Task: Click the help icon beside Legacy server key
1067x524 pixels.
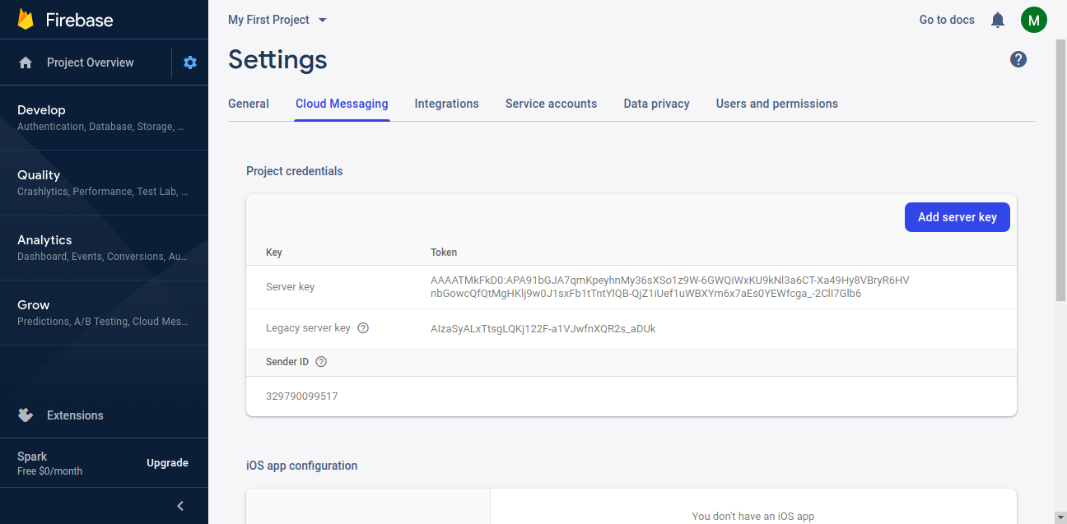Action: tap(363, 328)
